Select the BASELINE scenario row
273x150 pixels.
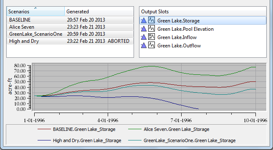click(x=70, y=20)
